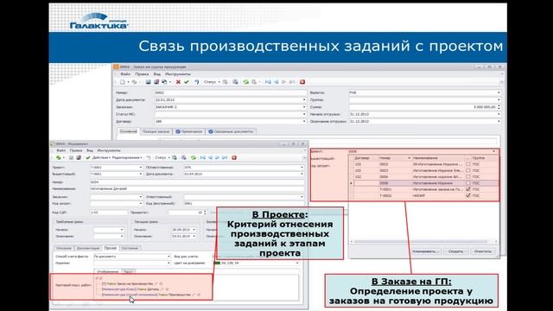
Task: Open the Редактирование dropdown in project window toolbar
Action: 127,157
